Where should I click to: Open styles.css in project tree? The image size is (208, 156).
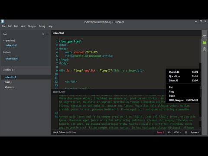(x=10, y=87)
